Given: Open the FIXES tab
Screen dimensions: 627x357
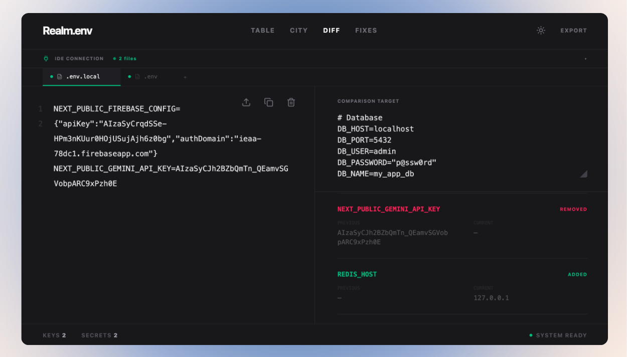Looking at the screenshot, I should (366, 30).
